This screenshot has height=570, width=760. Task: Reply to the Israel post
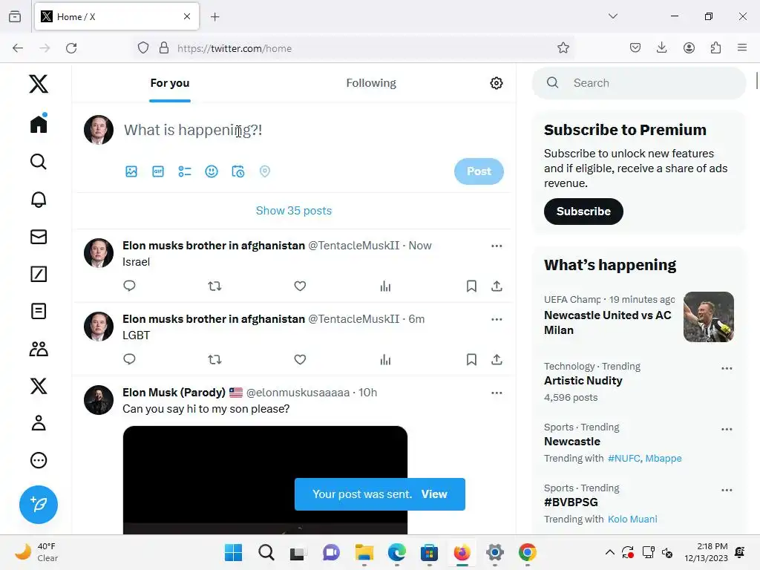click(x=129, y=286)
